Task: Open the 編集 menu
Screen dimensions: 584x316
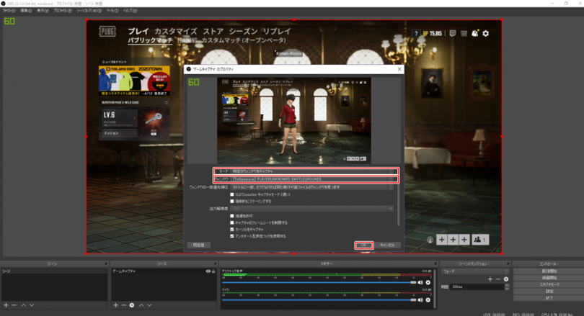Action: tap(26, 10)
